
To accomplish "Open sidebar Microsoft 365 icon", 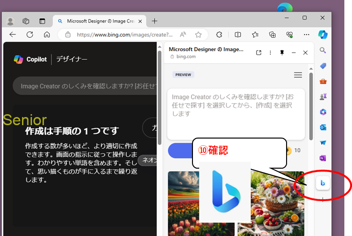I will [x=323, y=112].
